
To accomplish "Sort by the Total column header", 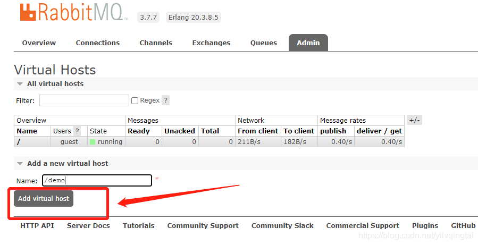I will (x=210, y=131).
